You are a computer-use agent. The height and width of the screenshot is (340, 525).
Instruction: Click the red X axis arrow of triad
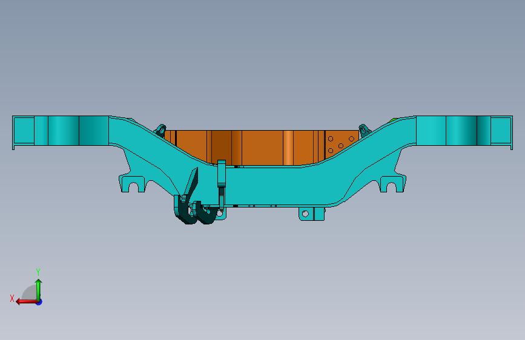(x=26, y=302)
